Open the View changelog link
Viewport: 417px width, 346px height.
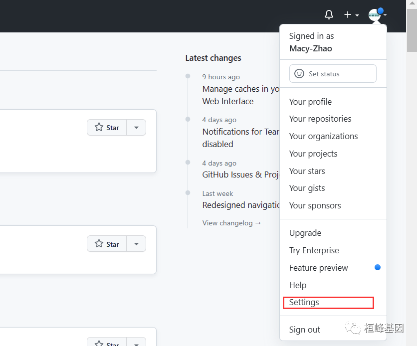point(231,223)
